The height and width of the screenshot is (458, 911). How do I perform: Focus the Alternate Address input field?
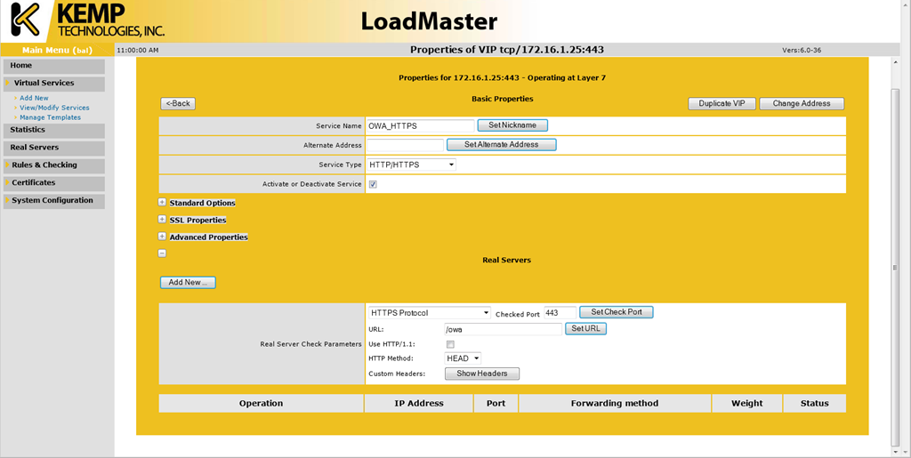tap(405, 145)
